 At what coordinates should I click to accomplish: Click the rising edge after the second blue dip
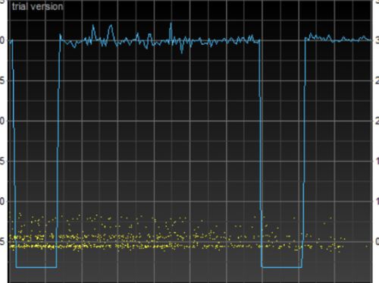(304, 152)
